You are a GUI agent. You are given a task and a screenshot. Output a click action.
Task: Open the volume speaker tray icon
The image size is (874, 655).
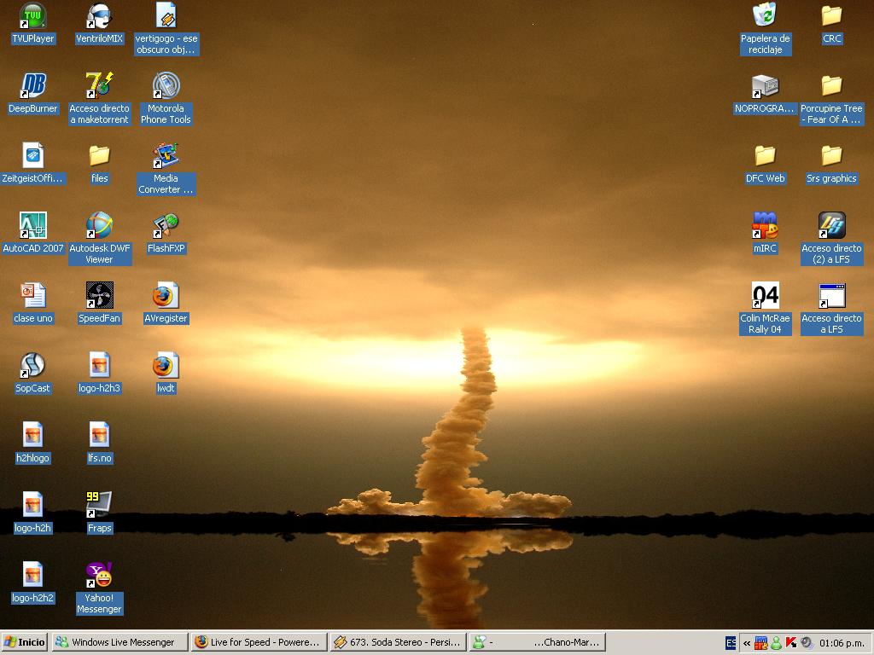pyautogui.click(x=806, y=643)
